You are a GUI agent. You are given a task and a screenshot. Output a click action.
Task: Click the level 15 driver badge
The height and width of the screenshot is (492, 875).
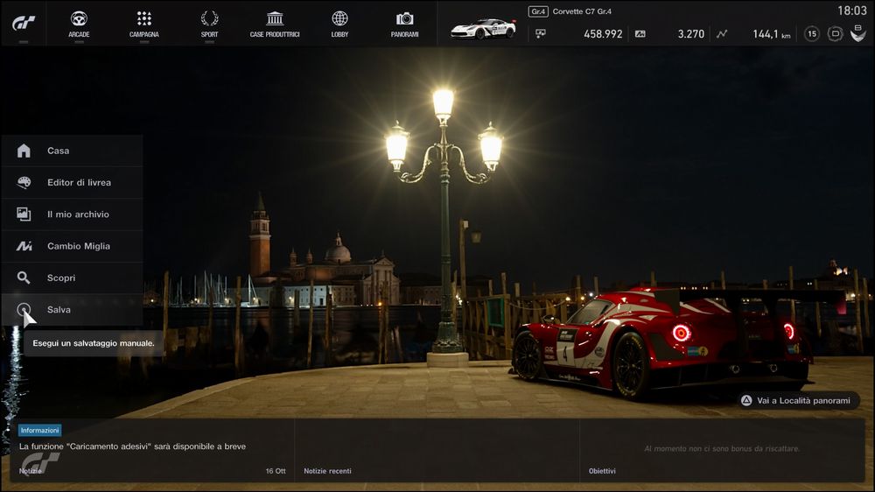(x=812, y=34)
